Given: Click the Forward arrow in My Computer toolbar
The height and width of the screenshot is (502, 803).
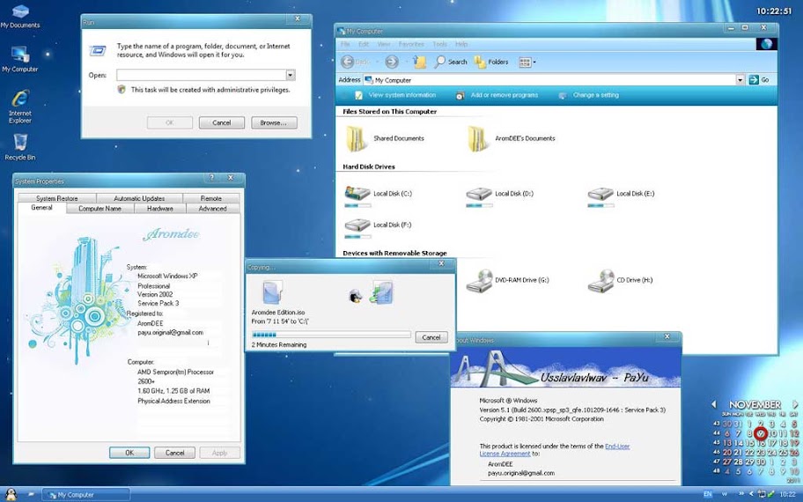Looking at the screenshot, I should [392, 62].
